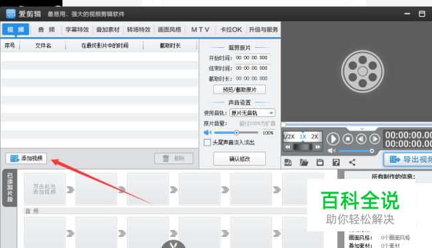Switch to the 转场特效 tab
The height and width of the screenshot is (248, 432).
139,29
